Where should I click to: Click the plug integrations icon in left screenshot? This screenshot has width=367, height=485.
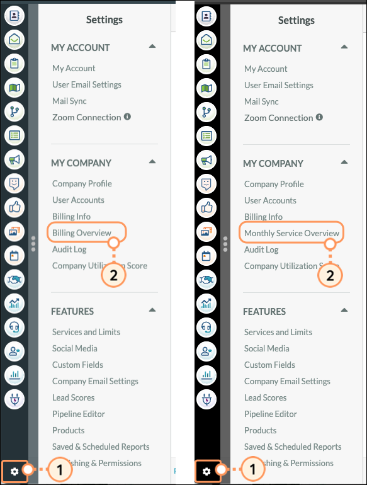click(14, 399)
